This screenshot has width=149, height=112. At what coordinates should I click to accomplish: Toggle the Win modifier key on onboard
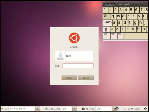coord(114,36)
